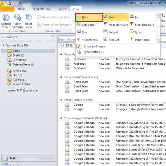Viewport: 166px width, 166px height.
Task: Collapse the From: Gmail Team group
Action: pos(61,77)
